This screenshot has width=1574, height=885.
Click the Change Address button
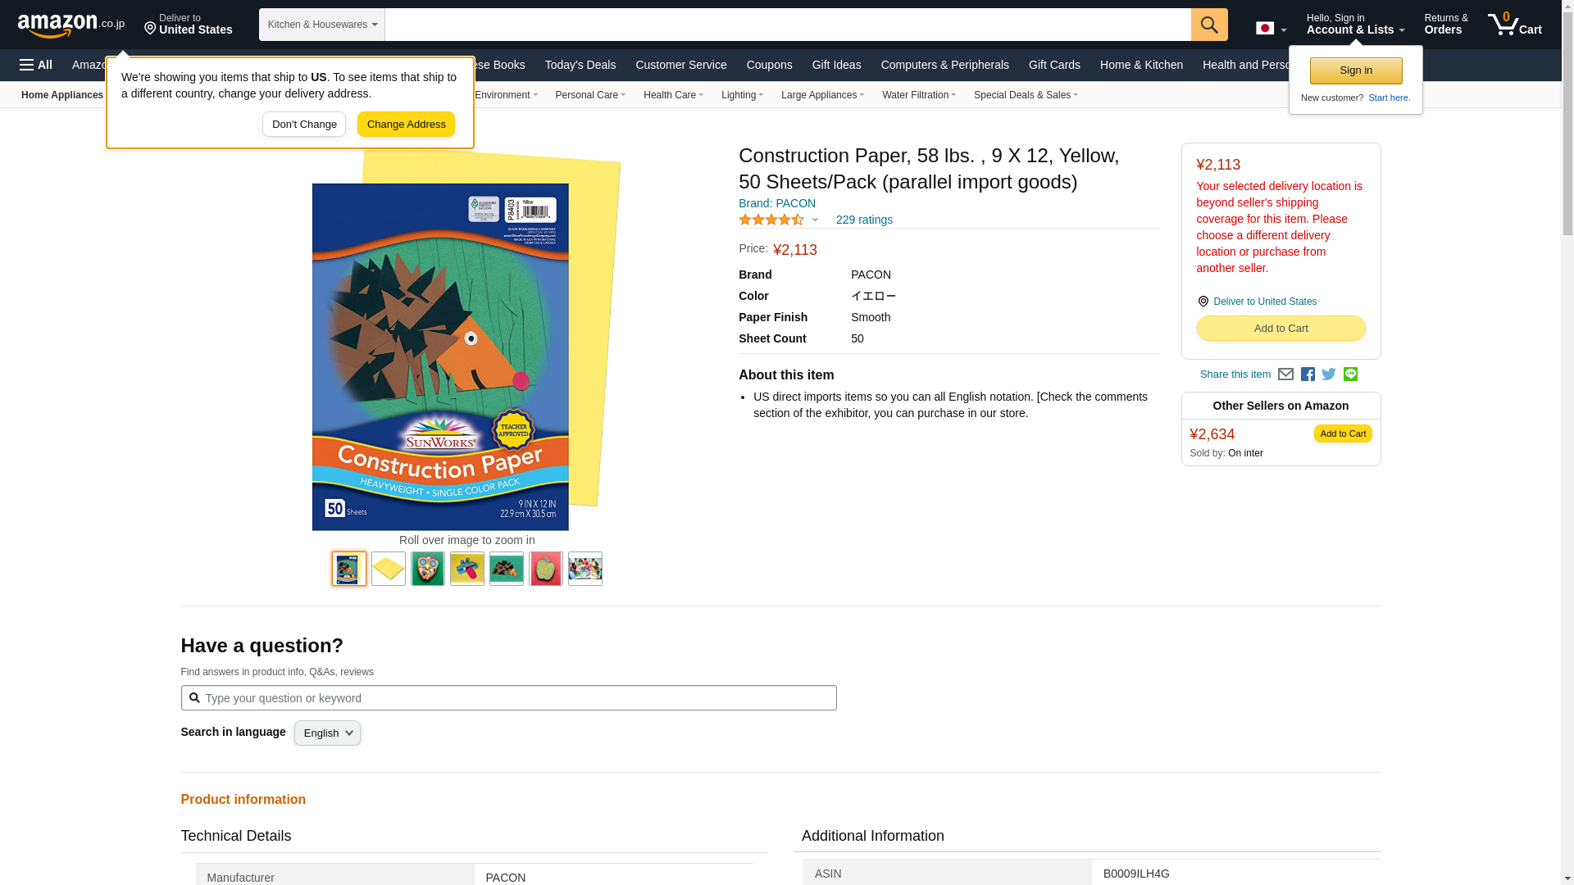pos(406,125)
